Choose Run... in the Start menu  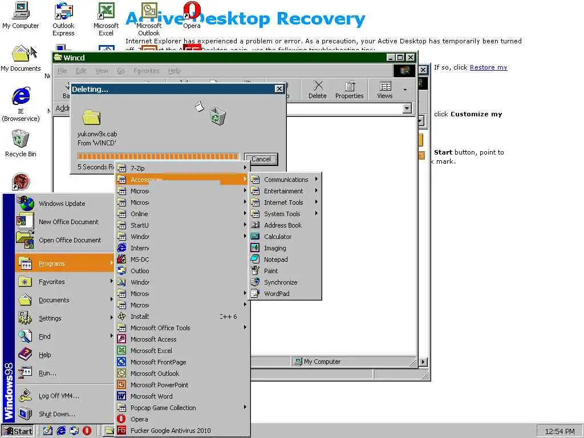click(x=65, y=373)
